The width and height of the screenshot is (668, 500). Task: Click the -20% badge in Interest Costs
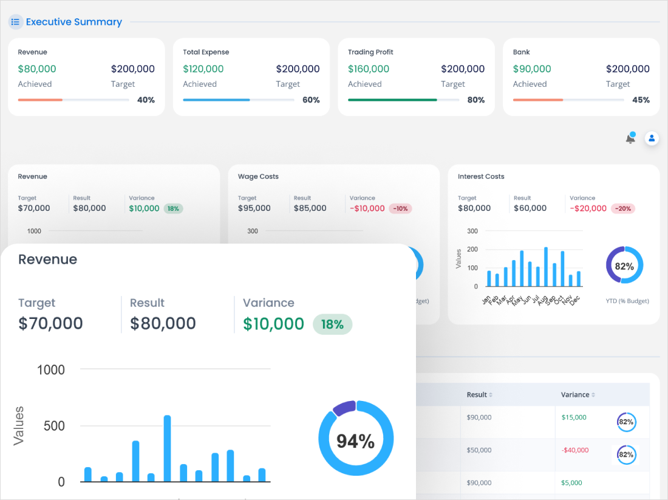624,208
